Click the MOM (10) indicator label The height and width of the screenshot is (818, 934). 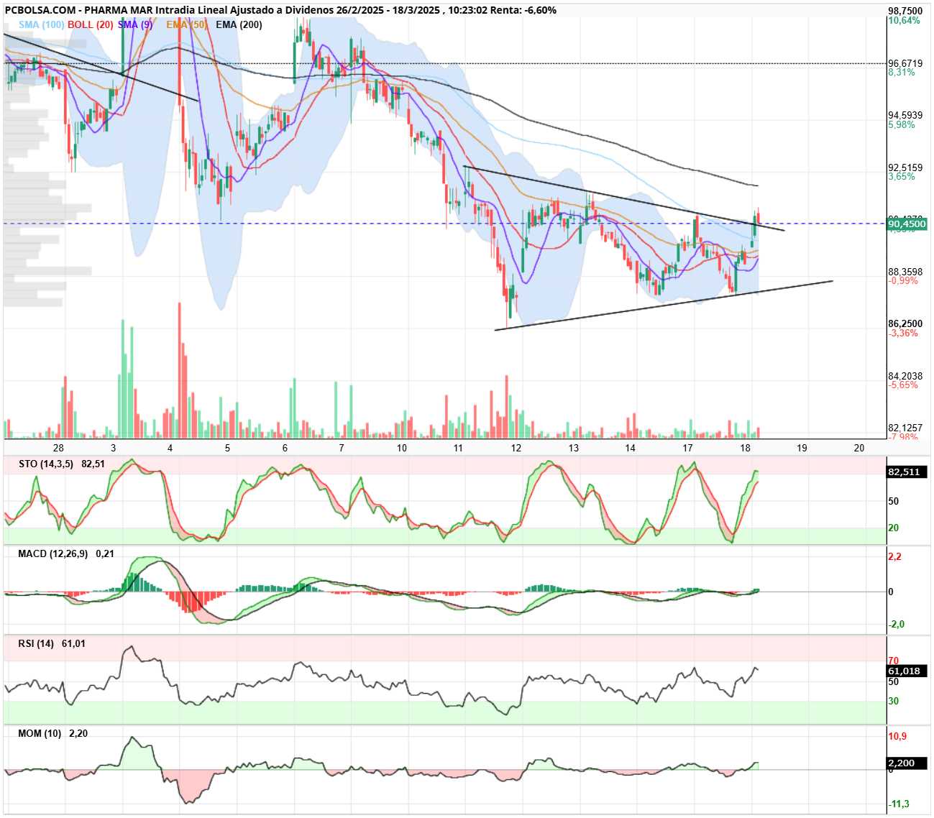tap(40, 733)
